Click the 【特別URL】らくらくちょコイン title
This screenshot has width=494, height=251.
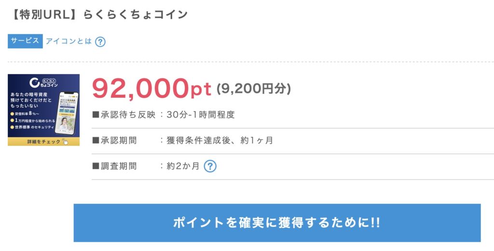[x=98, y=14]
